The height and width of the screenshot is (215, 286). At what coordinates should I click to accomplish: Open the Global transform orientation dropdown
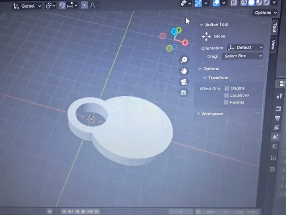click(27, 6)
